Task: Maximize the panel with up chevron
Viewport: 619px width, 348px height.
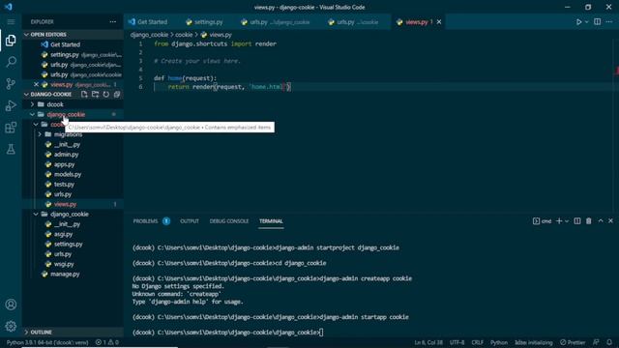Action: (x=601, y=221)
